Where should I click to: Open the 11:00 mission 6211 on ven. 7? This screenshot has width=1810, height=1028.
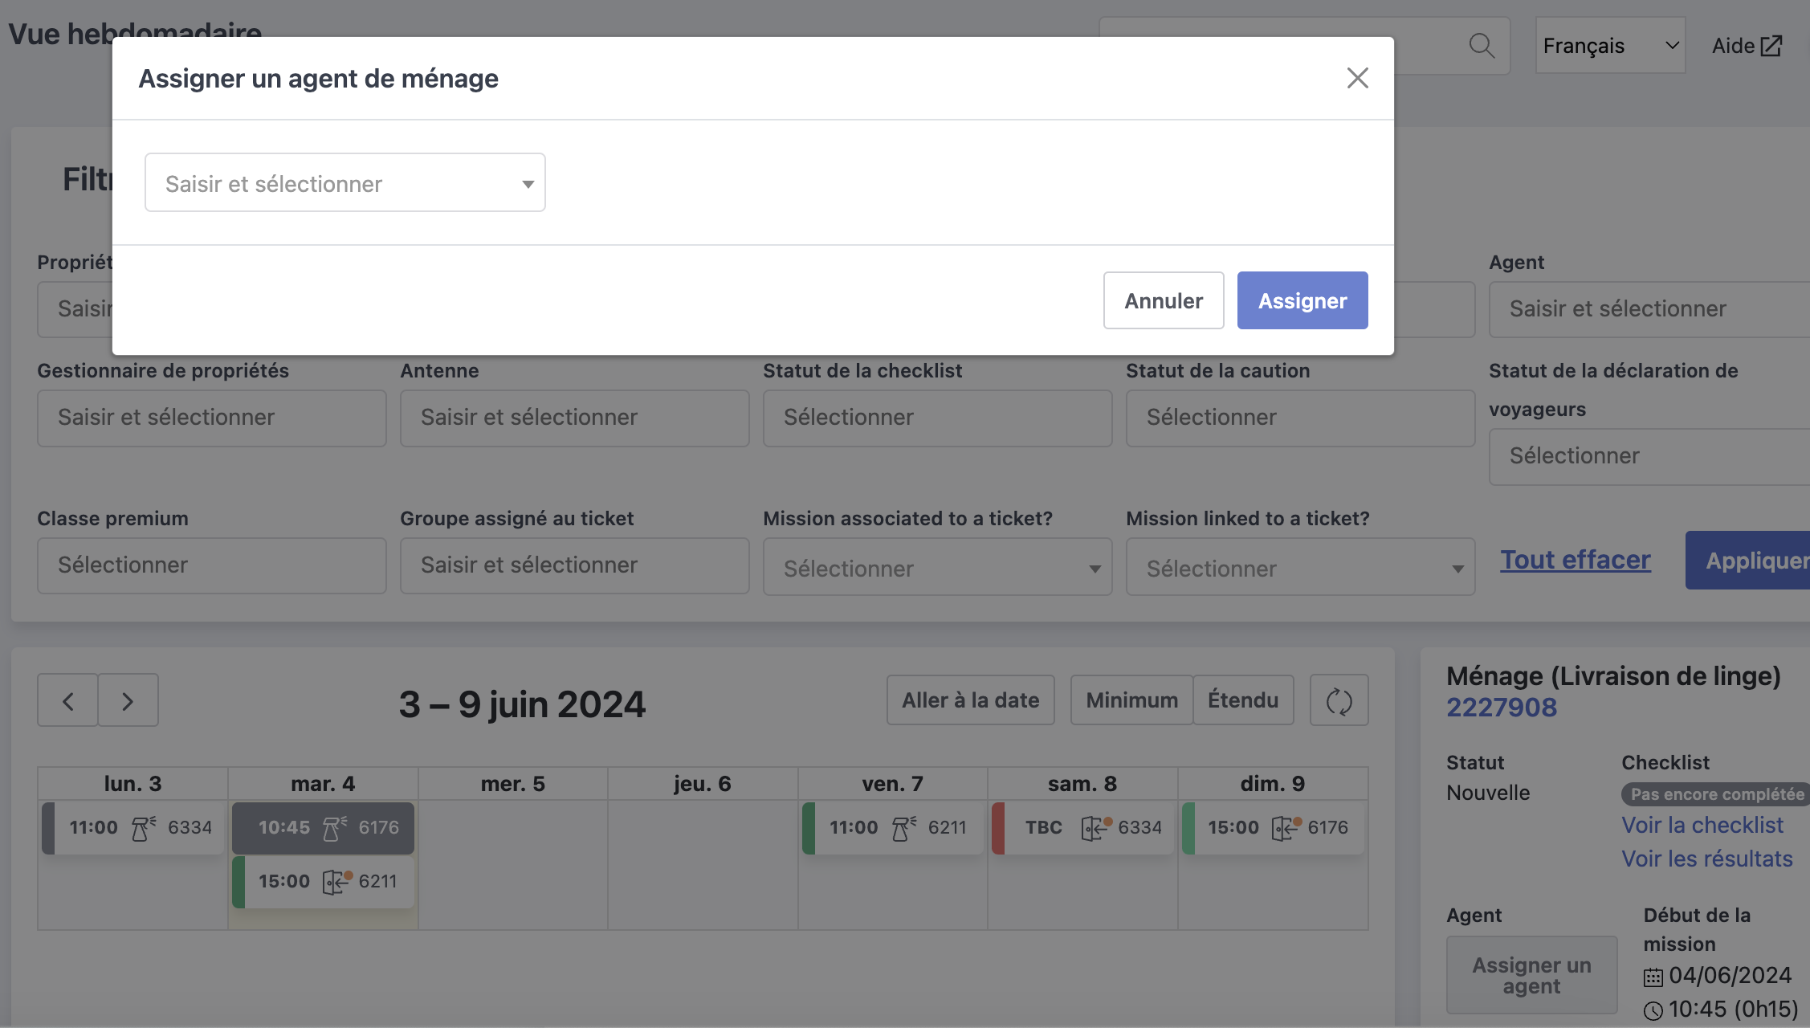point(893,828)
